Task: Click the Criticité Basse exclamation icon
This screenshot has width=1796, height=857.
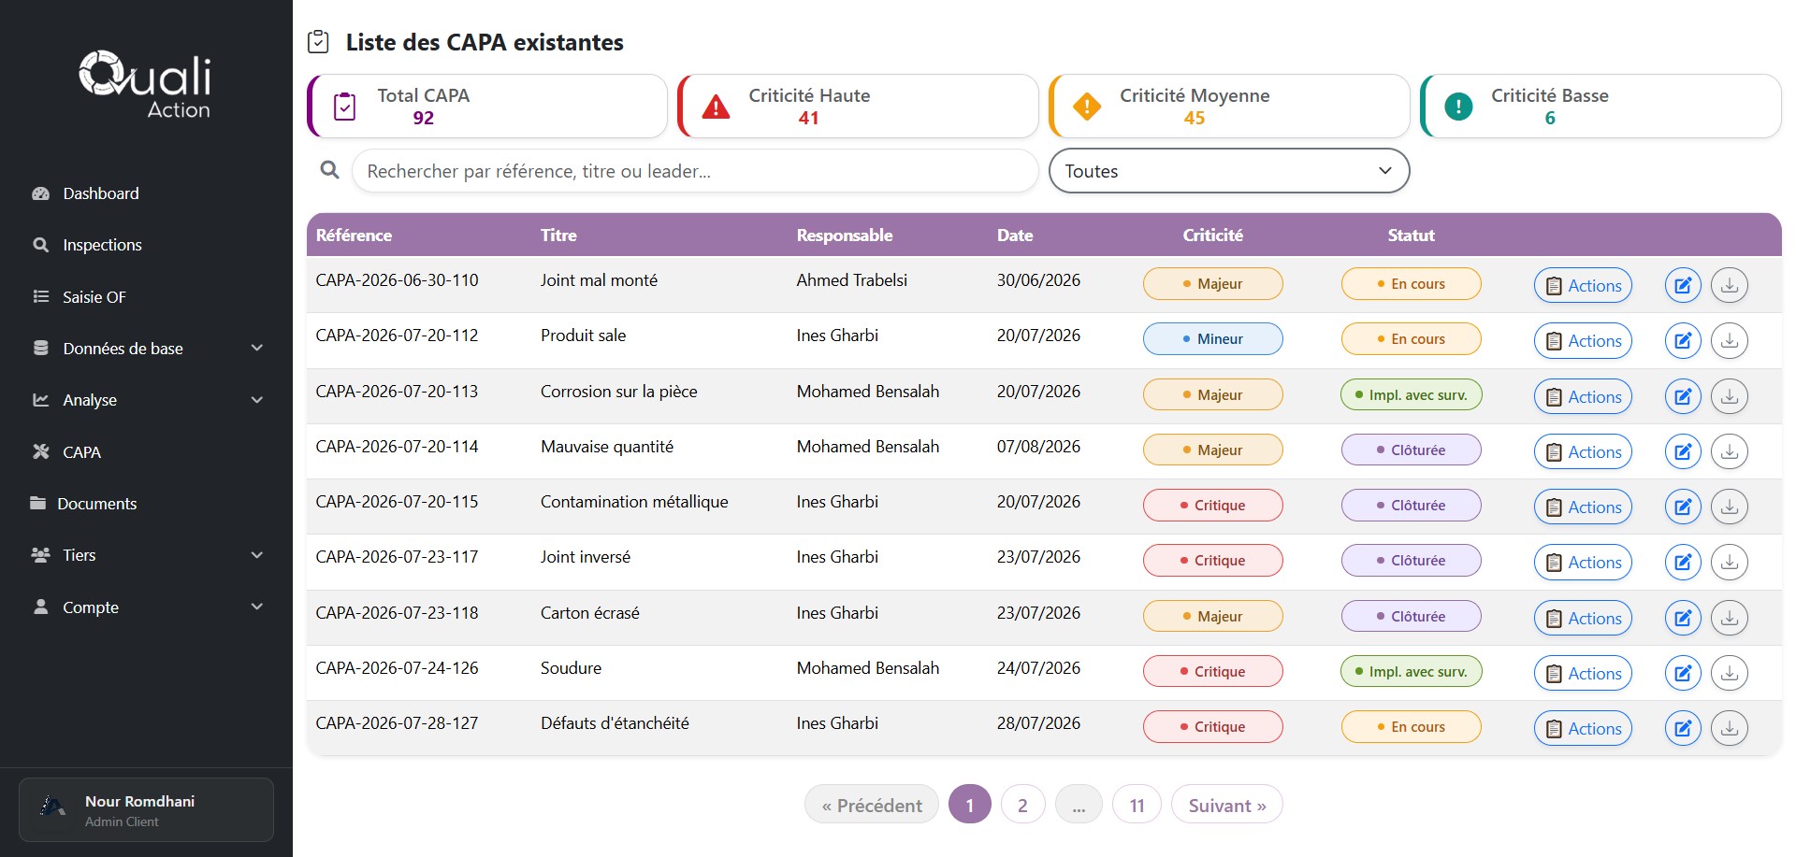Action: [x=1458, y=107]
